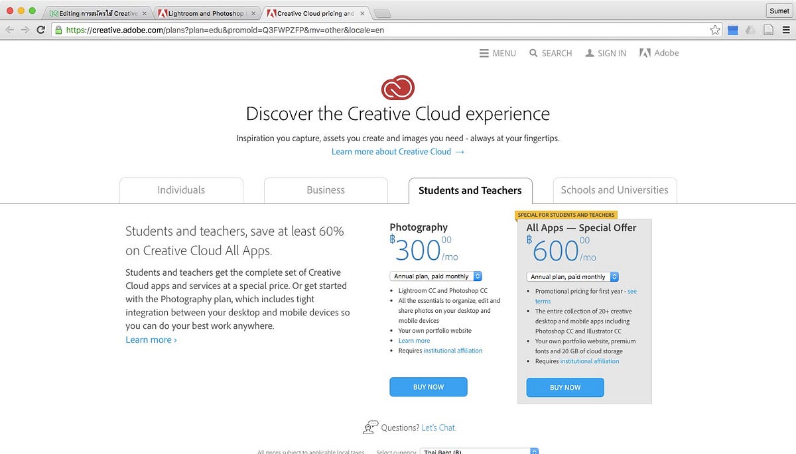Image resolution: width=796 pixels, height=454 pixels.
Task: Click Lightroom CC and Photoshop CC bullet
Action: click(442, 291)
